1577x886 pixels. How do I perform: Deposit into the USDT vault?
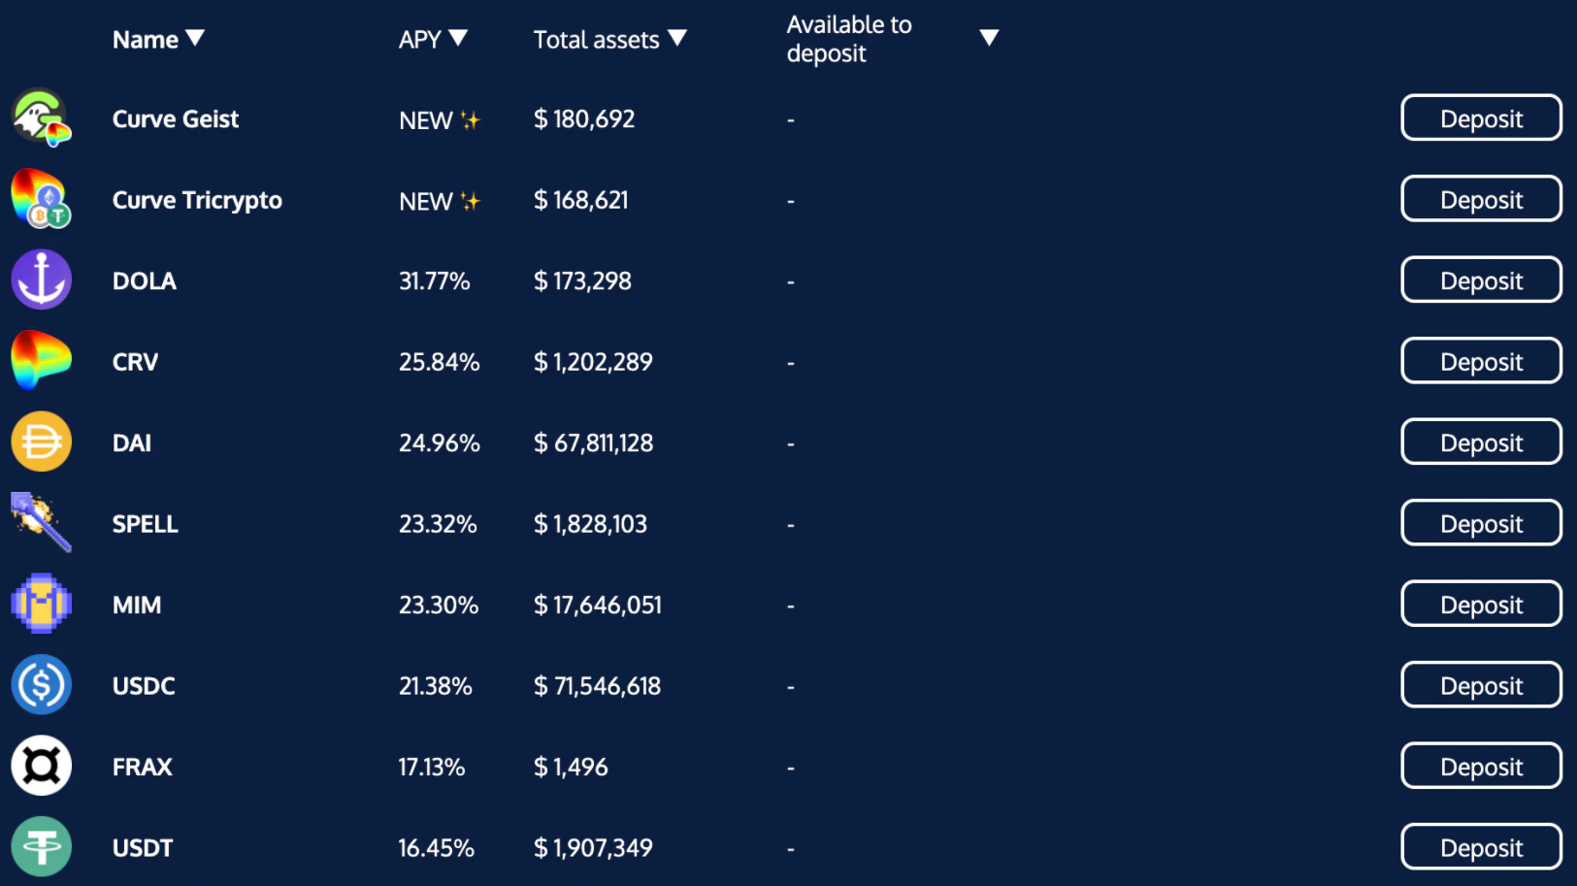pos(1481,847)
